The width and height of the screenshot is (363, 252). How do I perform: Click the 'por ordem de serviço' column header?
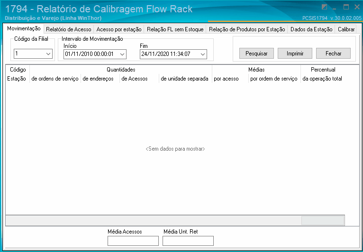274,79
